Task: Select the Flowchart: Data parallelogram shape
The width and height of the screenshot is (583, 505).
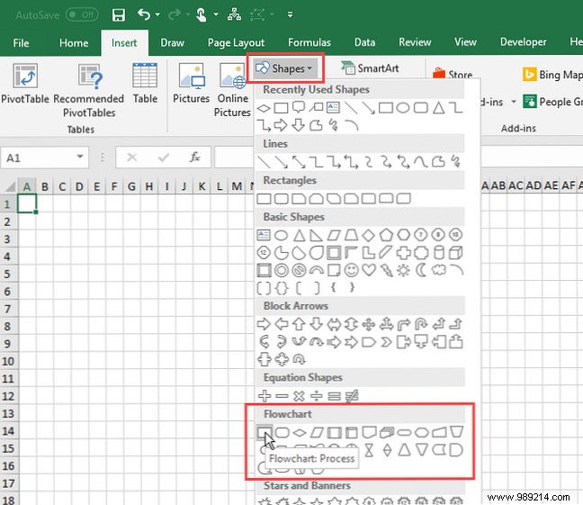Action: click(317, 432)
